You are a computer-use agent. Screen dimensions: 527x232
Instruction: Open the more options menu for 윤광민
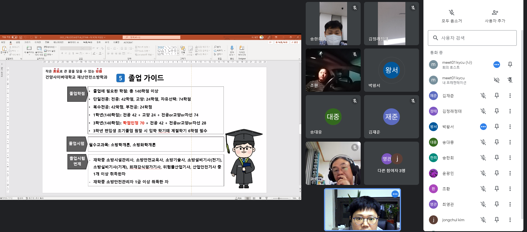click(510, 173)
